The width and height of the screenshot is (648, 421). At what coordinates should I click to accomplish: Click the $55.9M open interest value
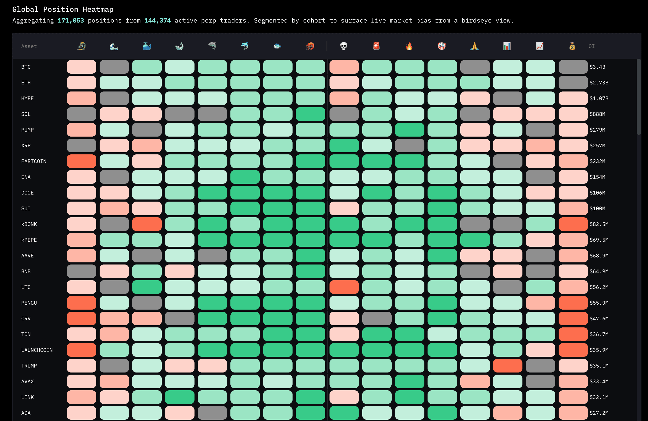click(x=599, y=303)
